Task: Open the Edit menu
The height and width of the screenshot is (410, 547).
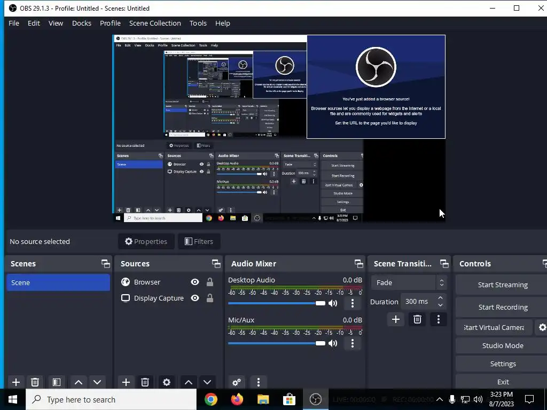Action: click(x=34, y=23)
